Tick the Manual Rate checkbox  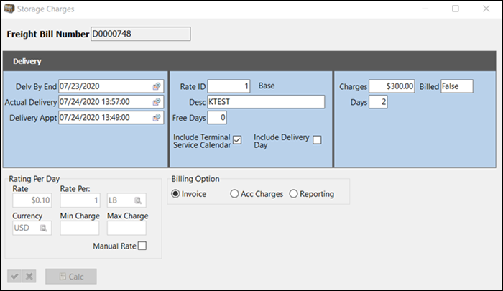[142, 246]
